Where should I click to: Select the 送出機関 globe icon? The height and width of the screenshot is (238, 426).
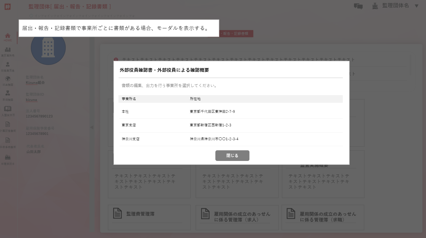coord(8,81)
